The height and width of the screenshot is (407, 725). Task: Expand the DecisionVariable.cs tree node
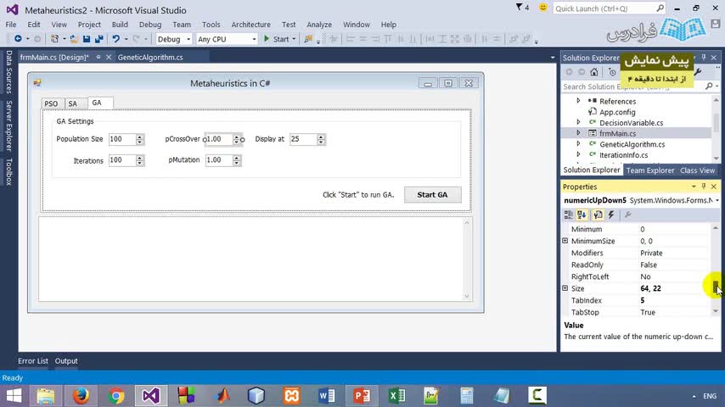578,122
